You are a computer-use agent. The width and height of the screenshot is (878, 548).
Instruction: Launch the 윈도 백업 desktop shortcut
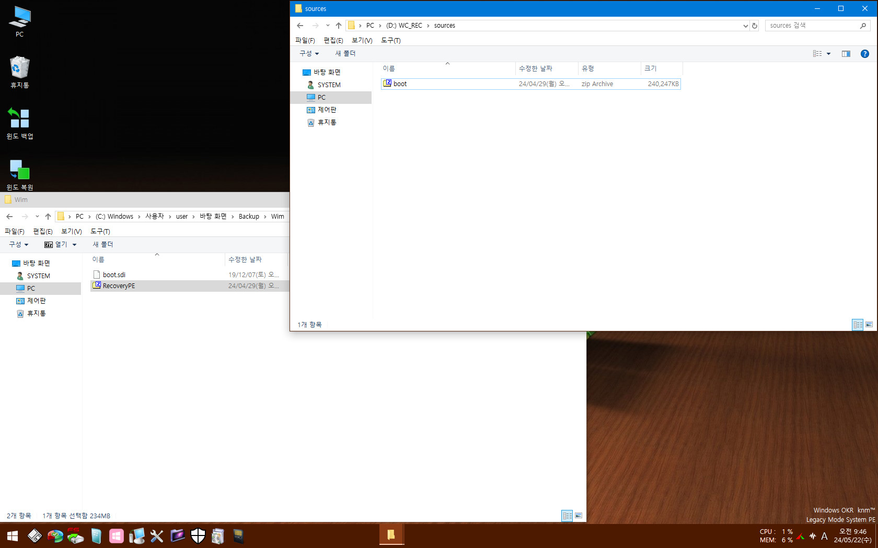point(19,123)
